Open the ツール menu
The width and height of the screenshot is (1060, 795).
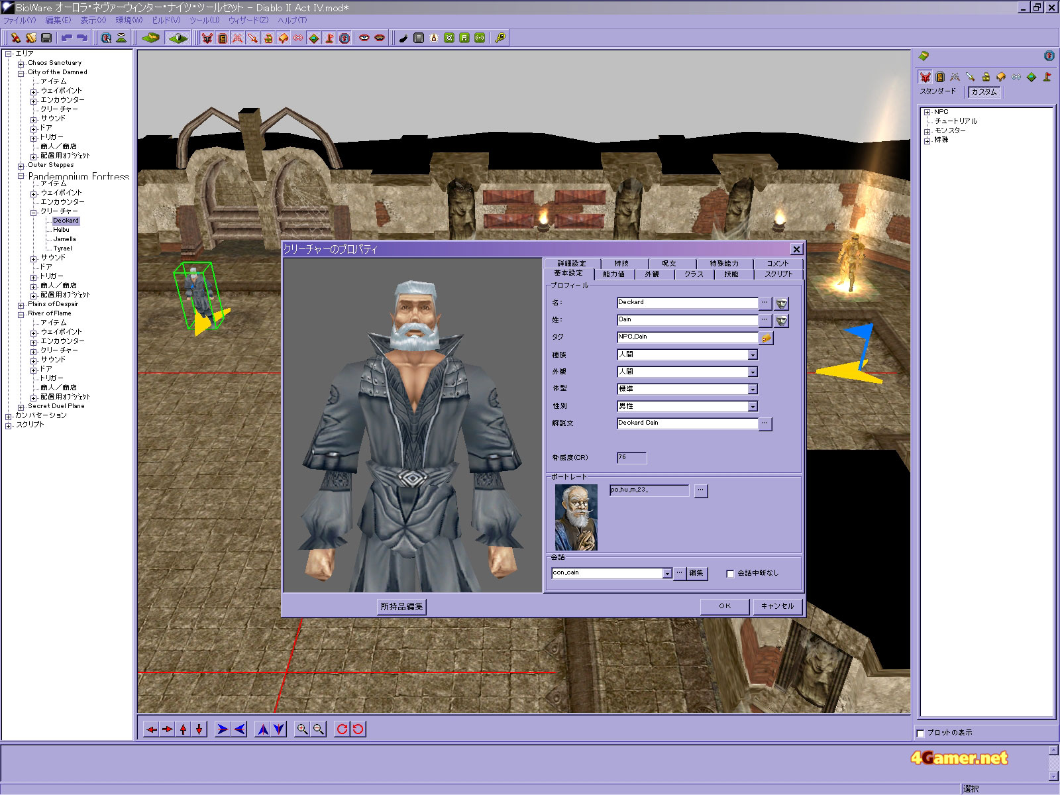click(204, 21)
